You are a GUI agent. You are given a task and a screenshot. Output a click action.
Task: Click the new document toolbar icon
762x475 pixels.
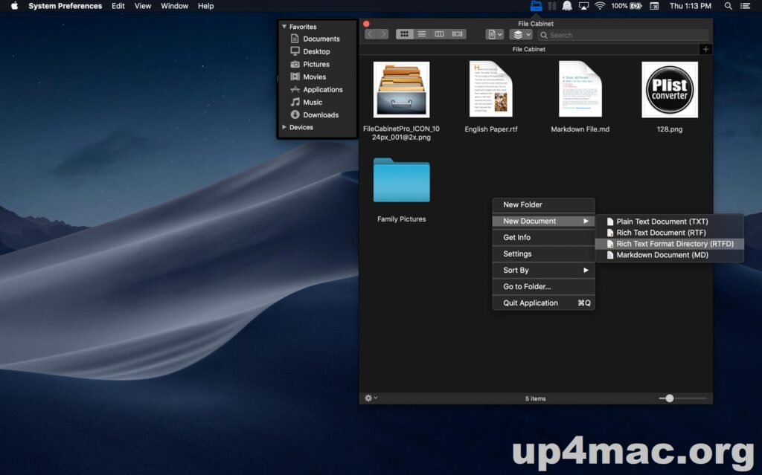pyautogui.click(x=492, y=33)
